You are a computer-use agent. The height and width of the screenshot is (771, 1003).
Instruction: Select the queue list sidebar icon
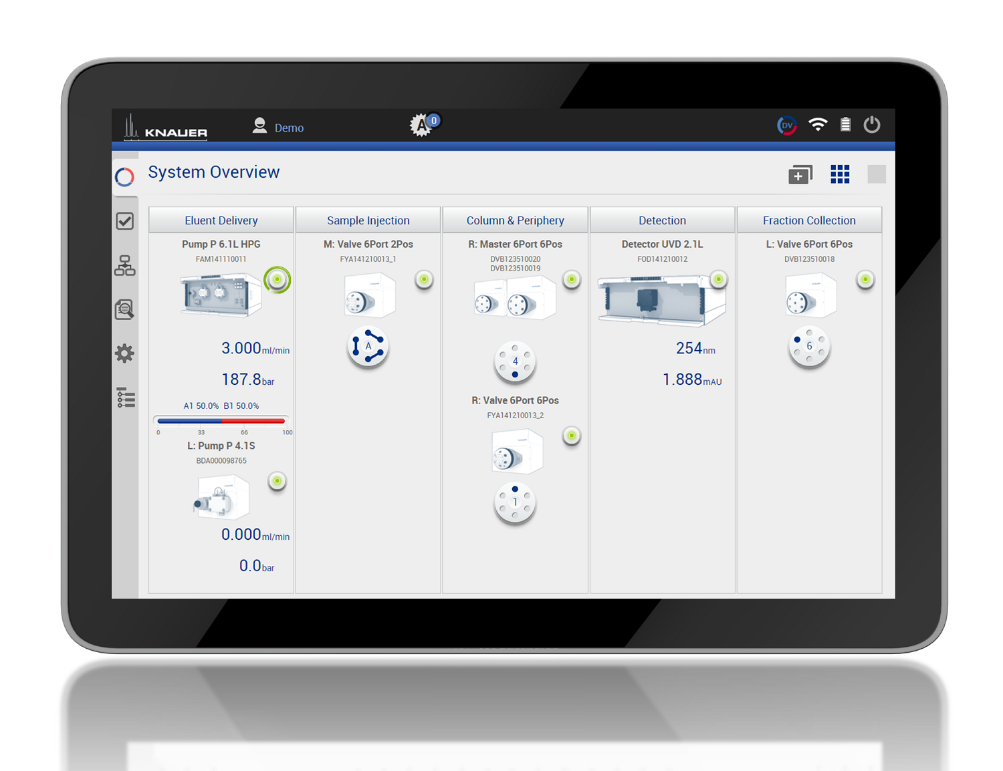coord(125,397)
